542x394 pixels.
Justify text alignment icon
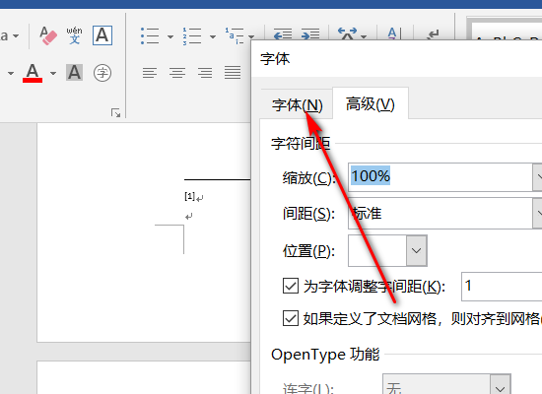coord(233,73)
